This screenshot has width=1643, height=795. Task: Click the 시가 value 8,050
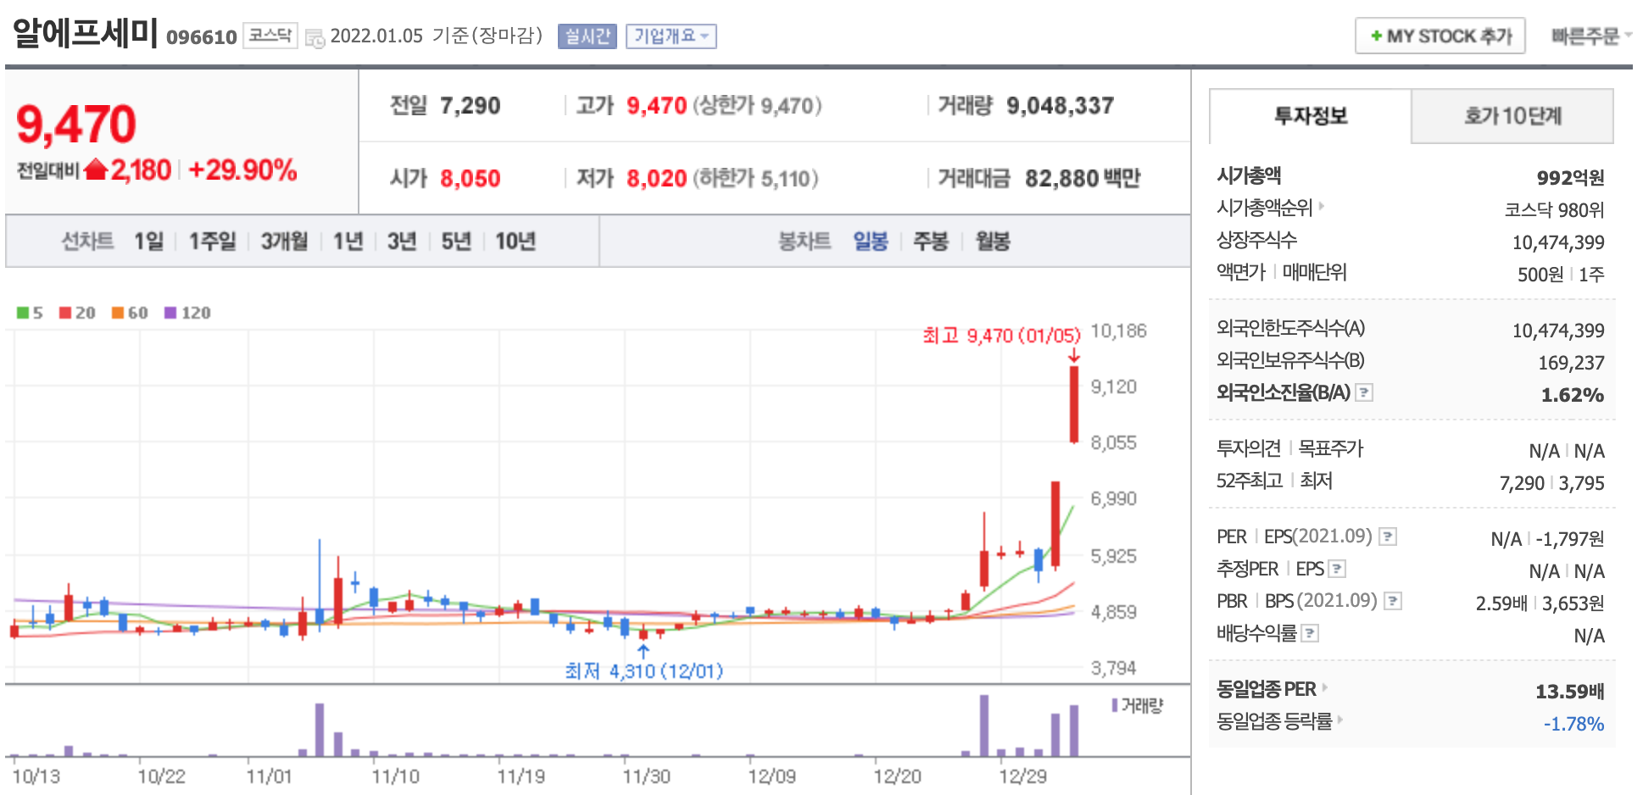pyautogui.click(x=471, y=179)
